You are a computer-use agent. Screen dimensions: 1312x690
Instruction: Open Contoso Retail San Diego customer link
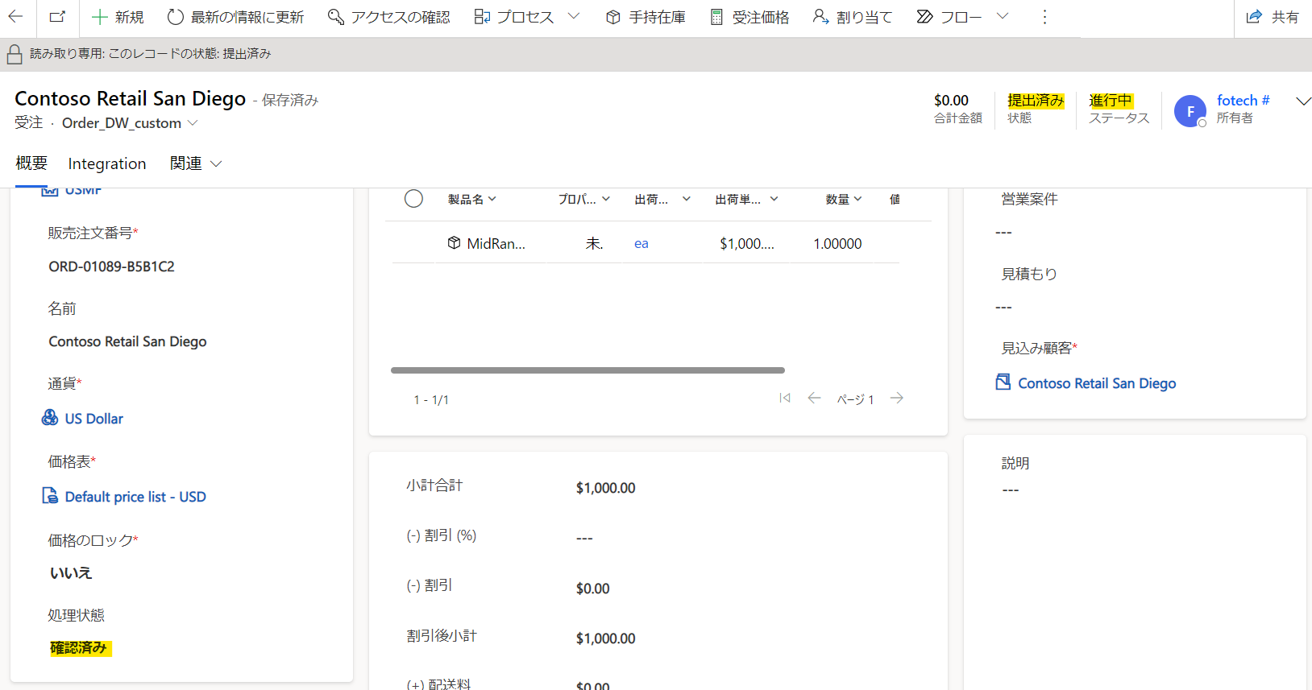pos(1097,383)
